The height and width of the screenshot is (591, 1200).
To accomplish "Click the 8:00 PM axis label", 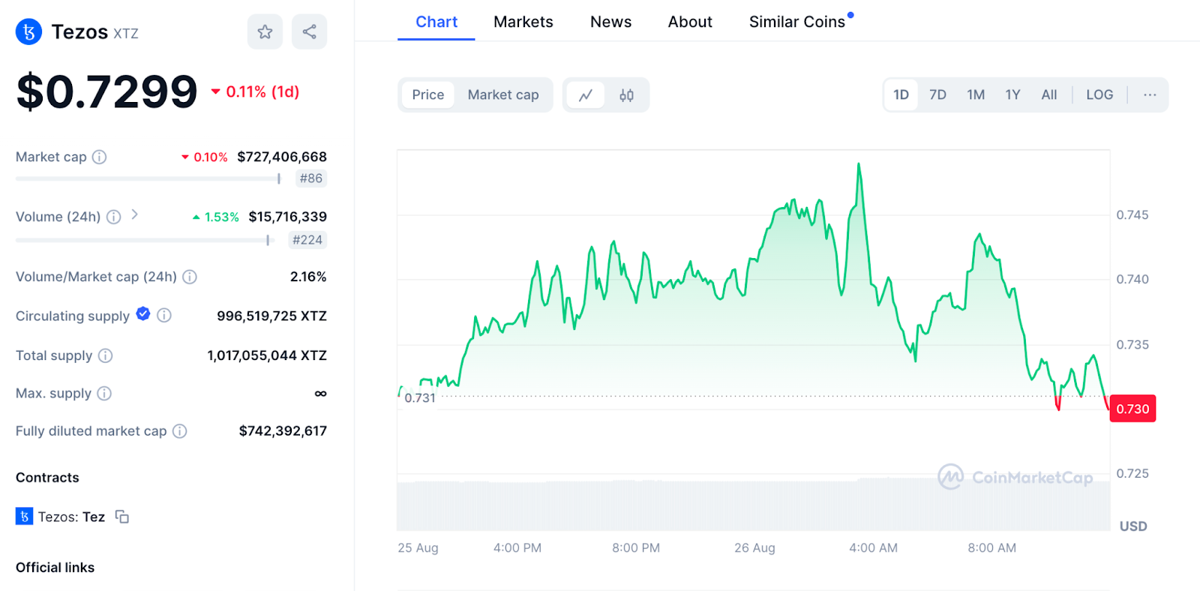I will click(x=636, y=547).
